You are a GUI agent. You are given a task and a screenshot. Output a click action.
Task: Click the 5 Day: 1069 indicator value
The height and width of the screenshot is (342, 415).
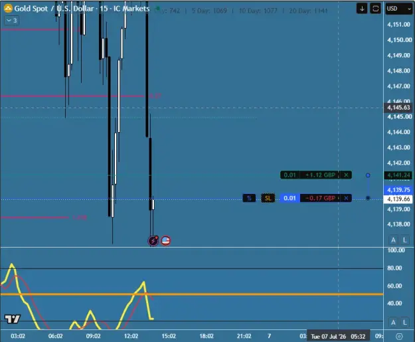coord(209,11)
